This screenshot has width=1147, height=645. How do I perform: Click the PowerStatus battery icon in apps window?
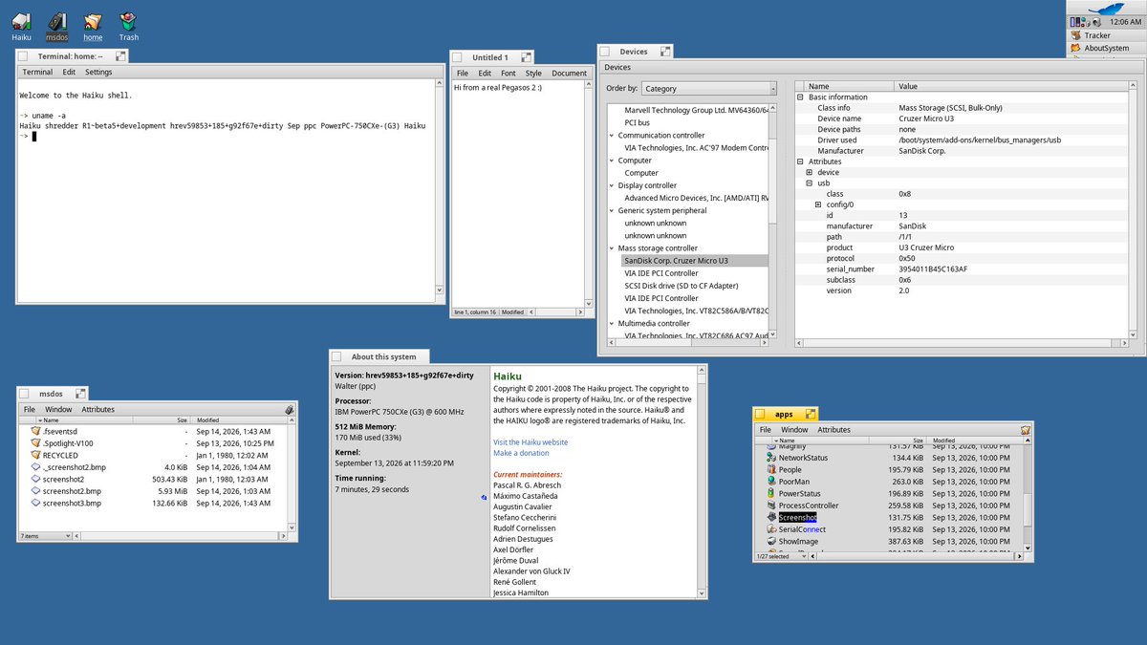(770, 493)
